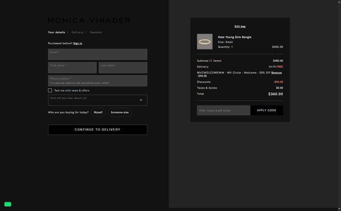The height and width of the screenshot is (211, 341).
Task: Click the Subtotal (1 items) label
Action: coord(209,61)
